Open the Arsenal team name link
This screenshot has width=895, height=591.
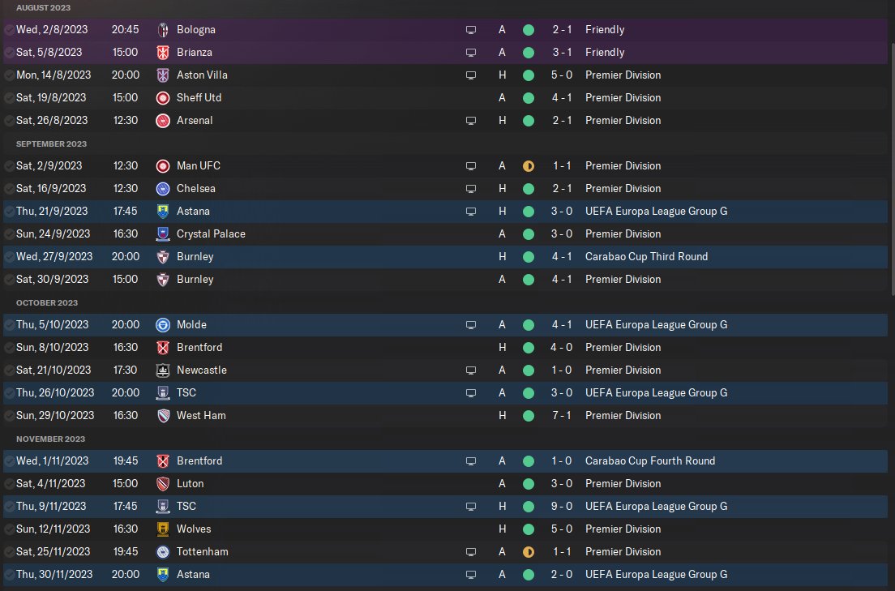click(195, 120)
